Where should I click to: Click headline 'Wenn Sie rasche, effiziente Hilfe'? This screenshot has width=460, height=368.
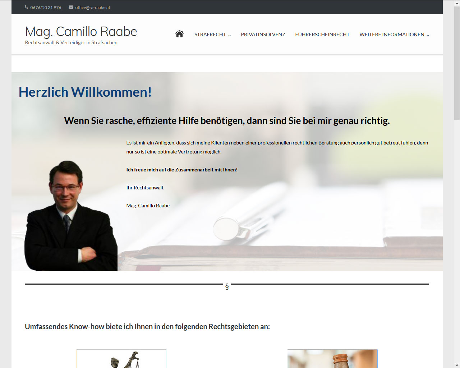[x=227, y=121]
